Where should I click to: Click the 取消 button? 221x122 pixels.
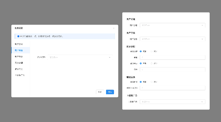(100, 92)
